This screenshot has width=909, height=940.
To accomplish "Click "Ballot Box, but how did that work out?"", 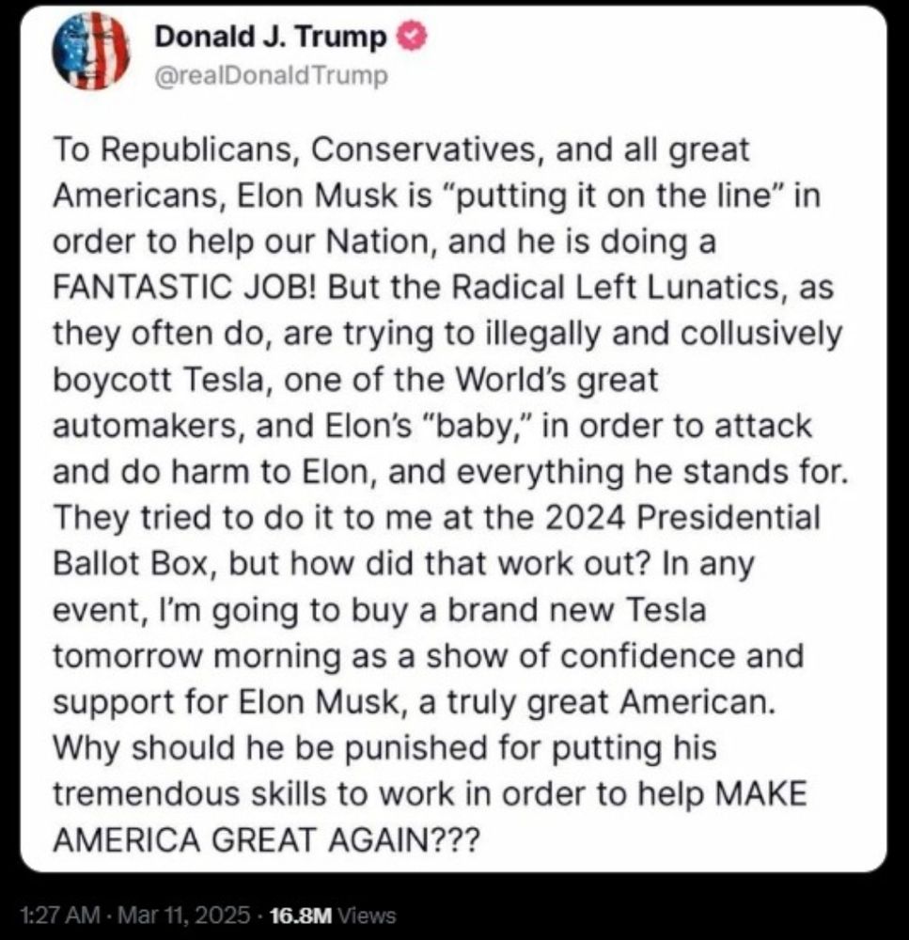I will click(x=352, y=563).
